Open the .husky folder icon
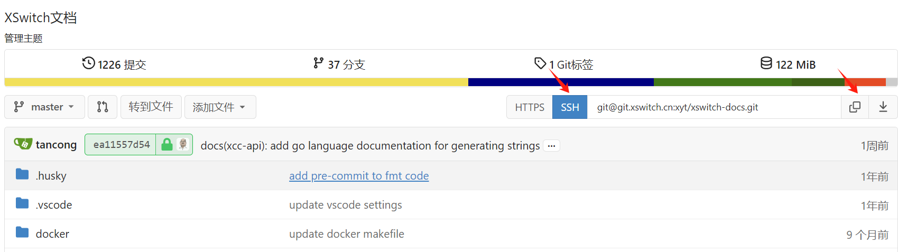This screenshot has height=252, width=898. [x=22, y=174]
